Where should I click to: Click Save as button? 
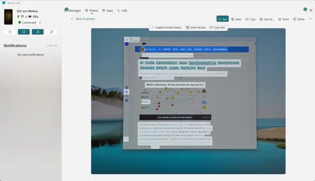coord(267,19)
